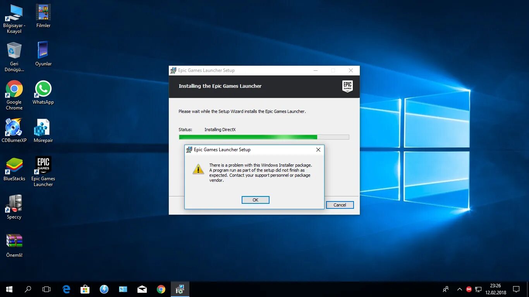Expand hidden system tray icons

460,289
